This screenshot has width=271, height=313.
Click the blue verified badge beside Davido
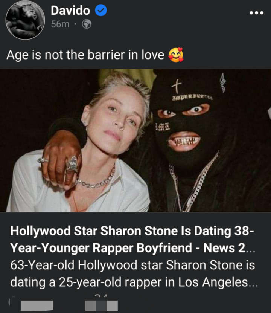pos(101,11)
